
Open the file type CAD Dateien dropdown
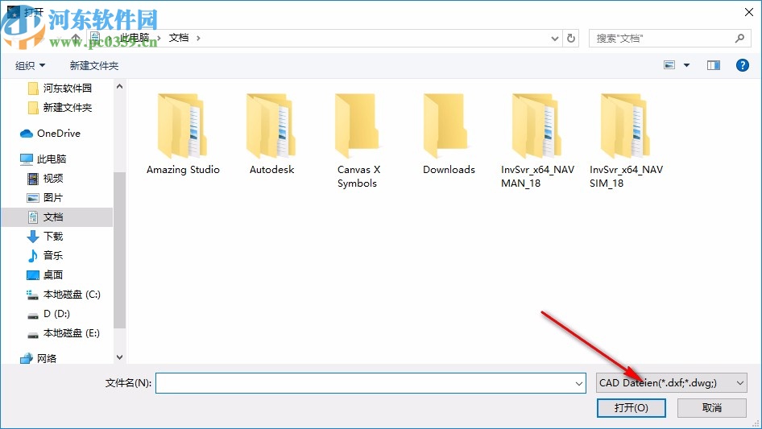point(672,383)
